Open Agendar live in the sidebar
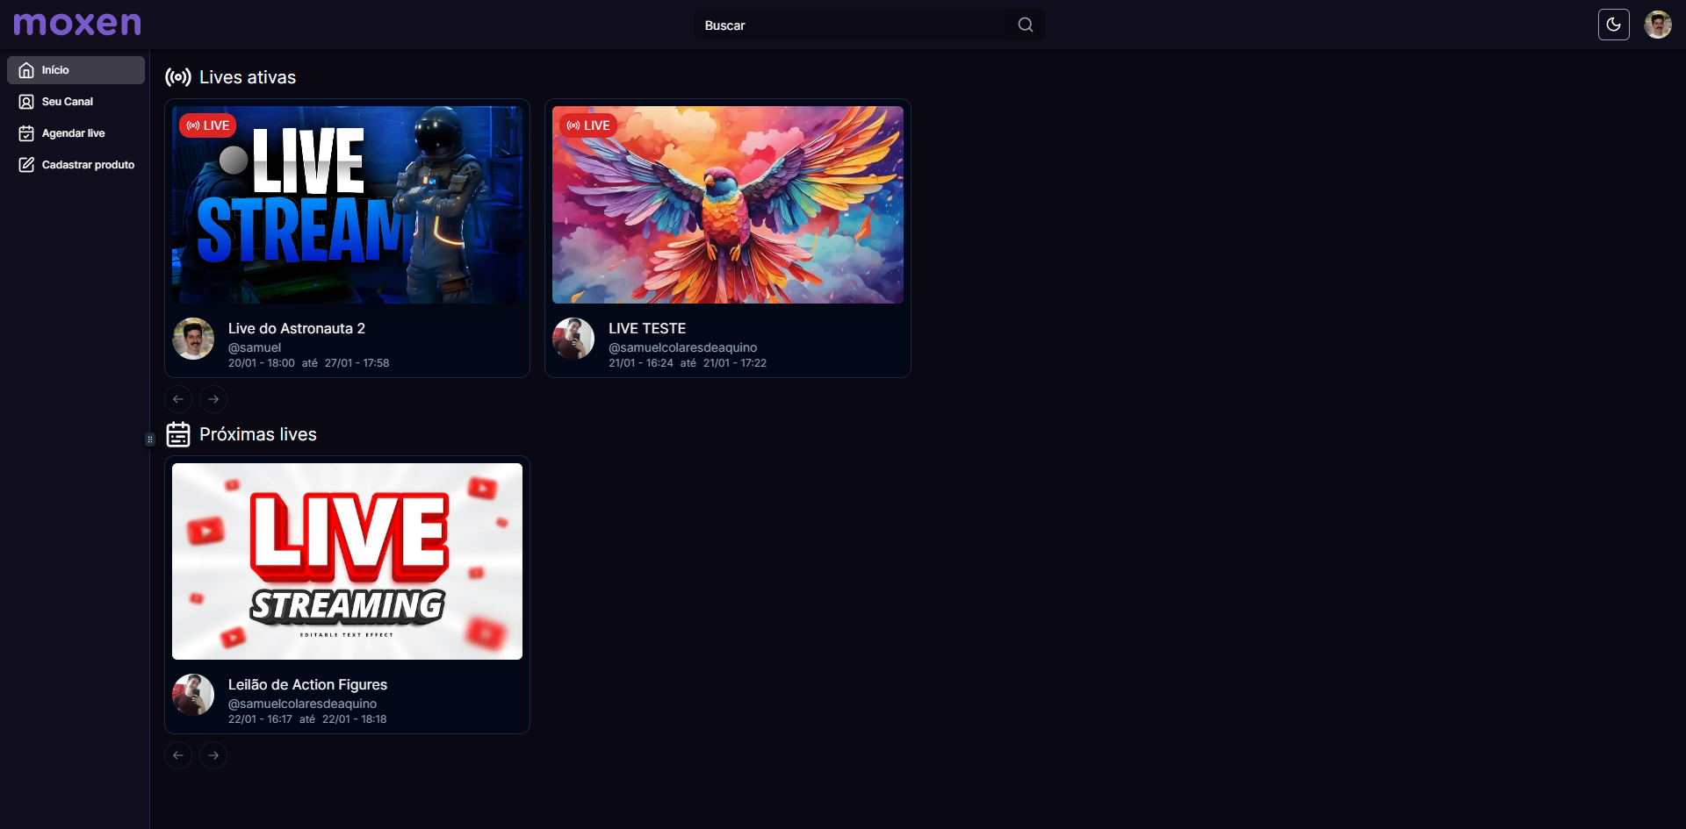 76,133
